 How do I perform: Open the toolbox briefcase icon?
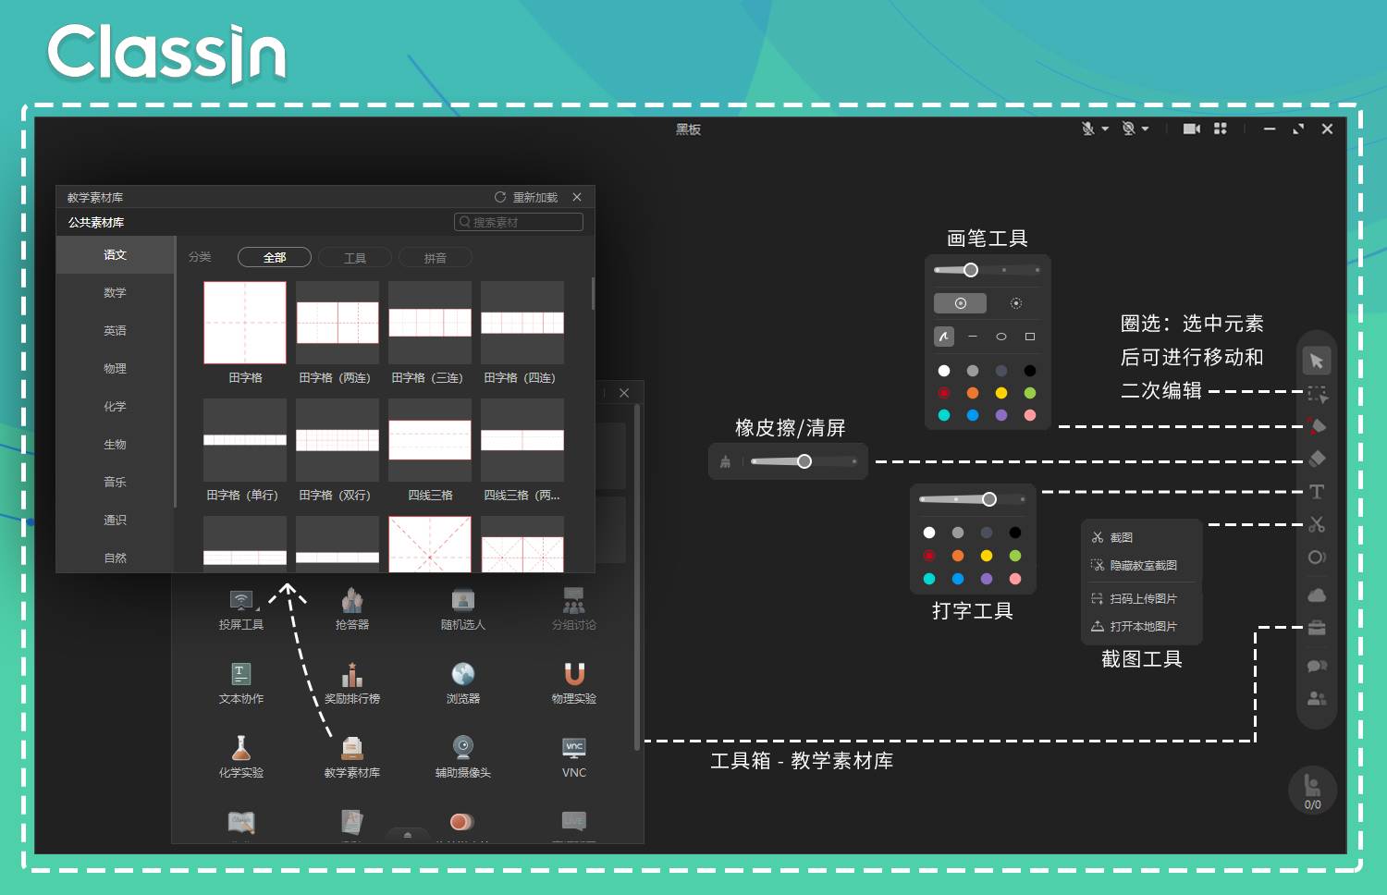[x=1317, y=629]
